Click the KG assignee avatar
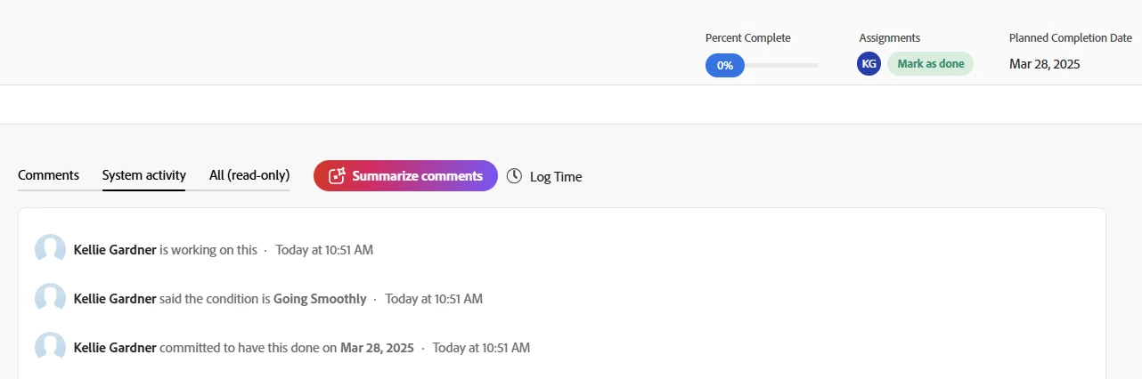Screen dimensions: 1142x379 869,64
